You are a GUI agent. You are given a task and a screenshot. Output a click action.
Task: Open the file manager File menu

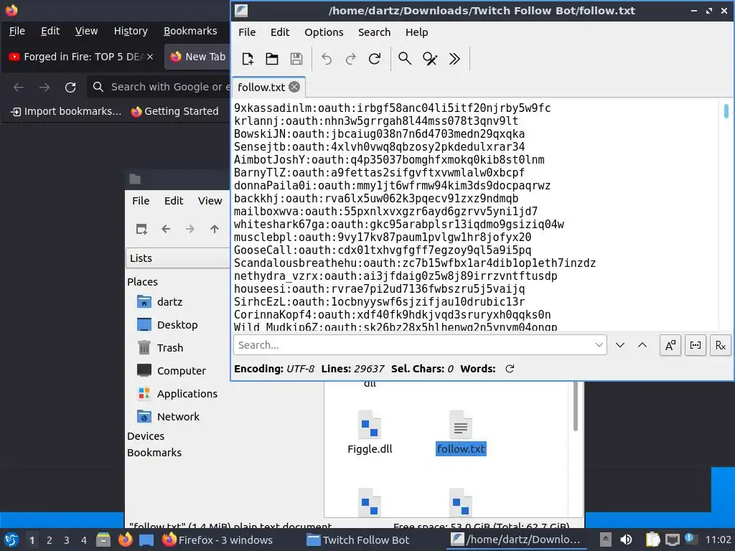(x=141, y=201)
